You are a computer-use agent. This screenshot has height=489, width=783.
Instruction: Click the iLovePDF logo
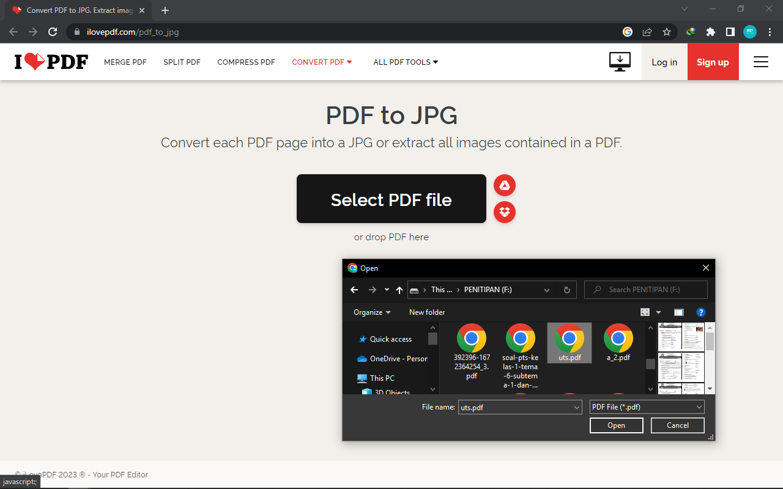pos(51,62)
